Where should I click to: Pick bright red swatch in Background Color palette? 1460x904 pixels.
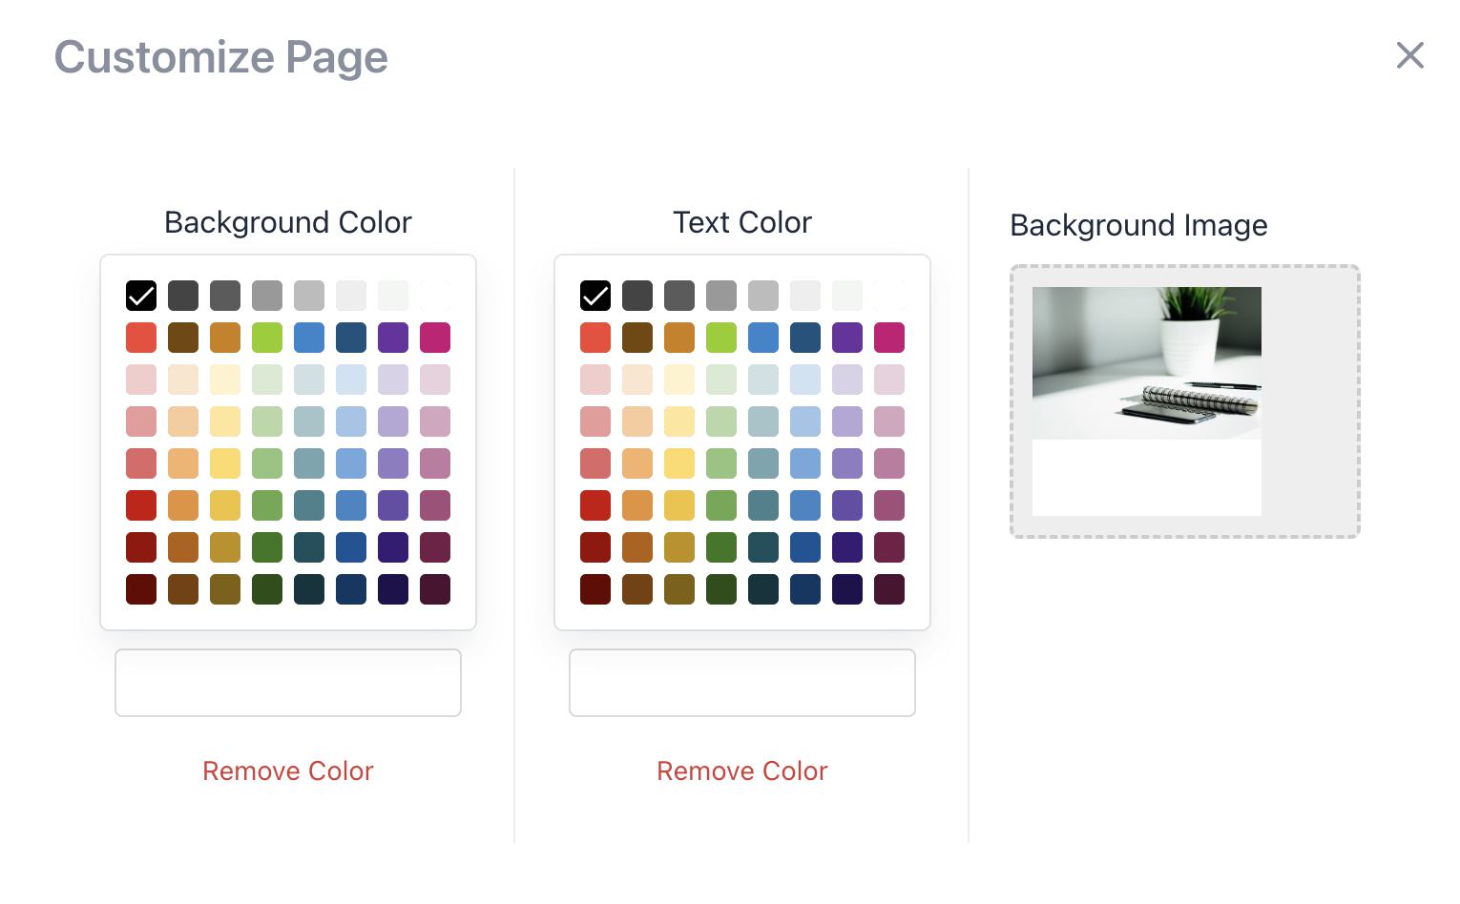pos(141,338)
